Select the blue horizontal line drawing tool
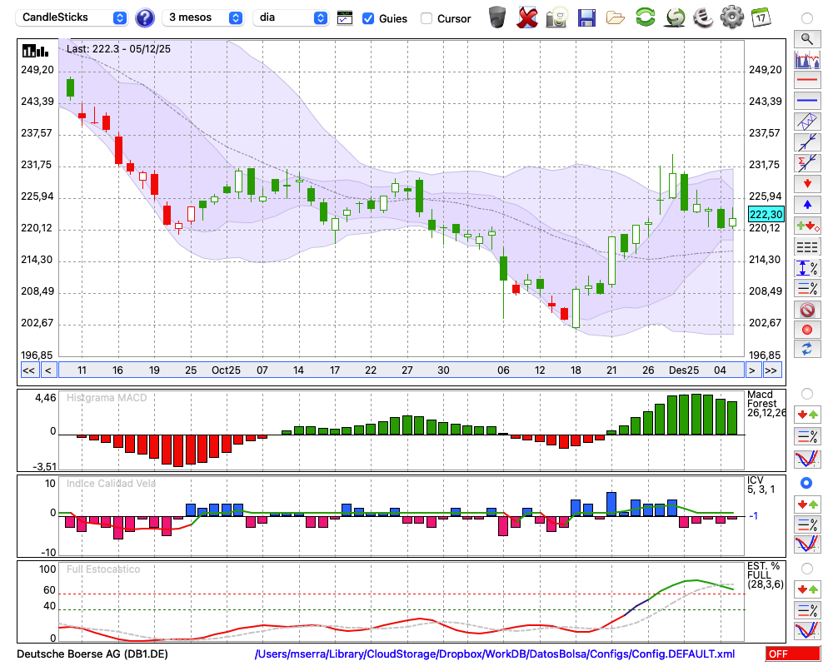 [806, 102]
